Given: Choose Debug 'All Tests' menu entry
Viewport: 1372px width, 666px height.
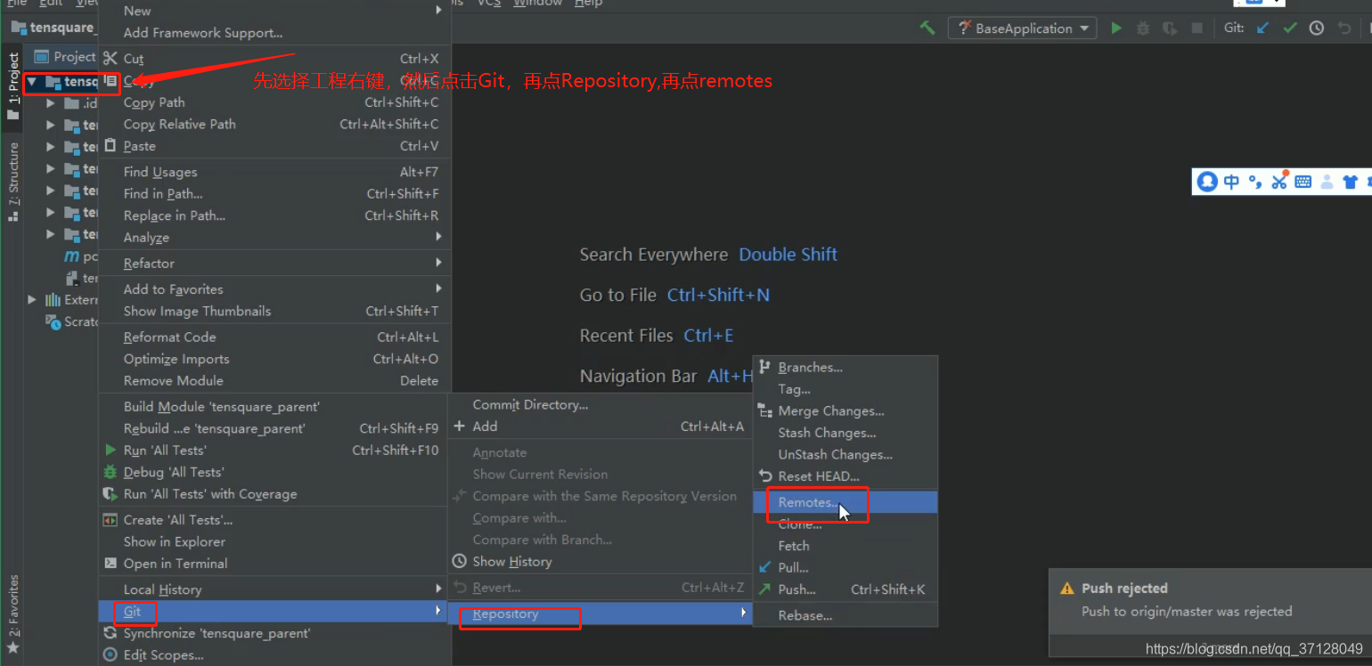Looking at the screenshot, I should [x=274, y=472].
